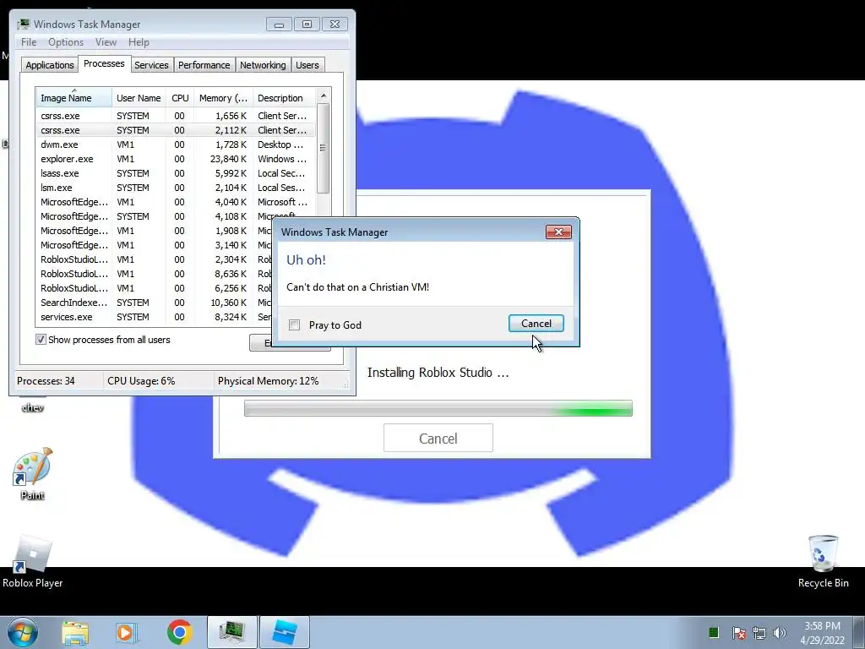Select the Processes tab
This screenshot has width=865, height=649.
tap(104, 63)
